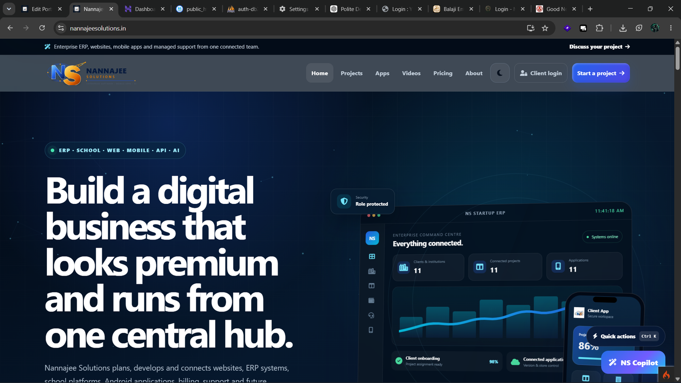Switch to the Balaji En tab
Image resolution: width=681 pixels, height=383 pixels.
click(x=453, y=9)
